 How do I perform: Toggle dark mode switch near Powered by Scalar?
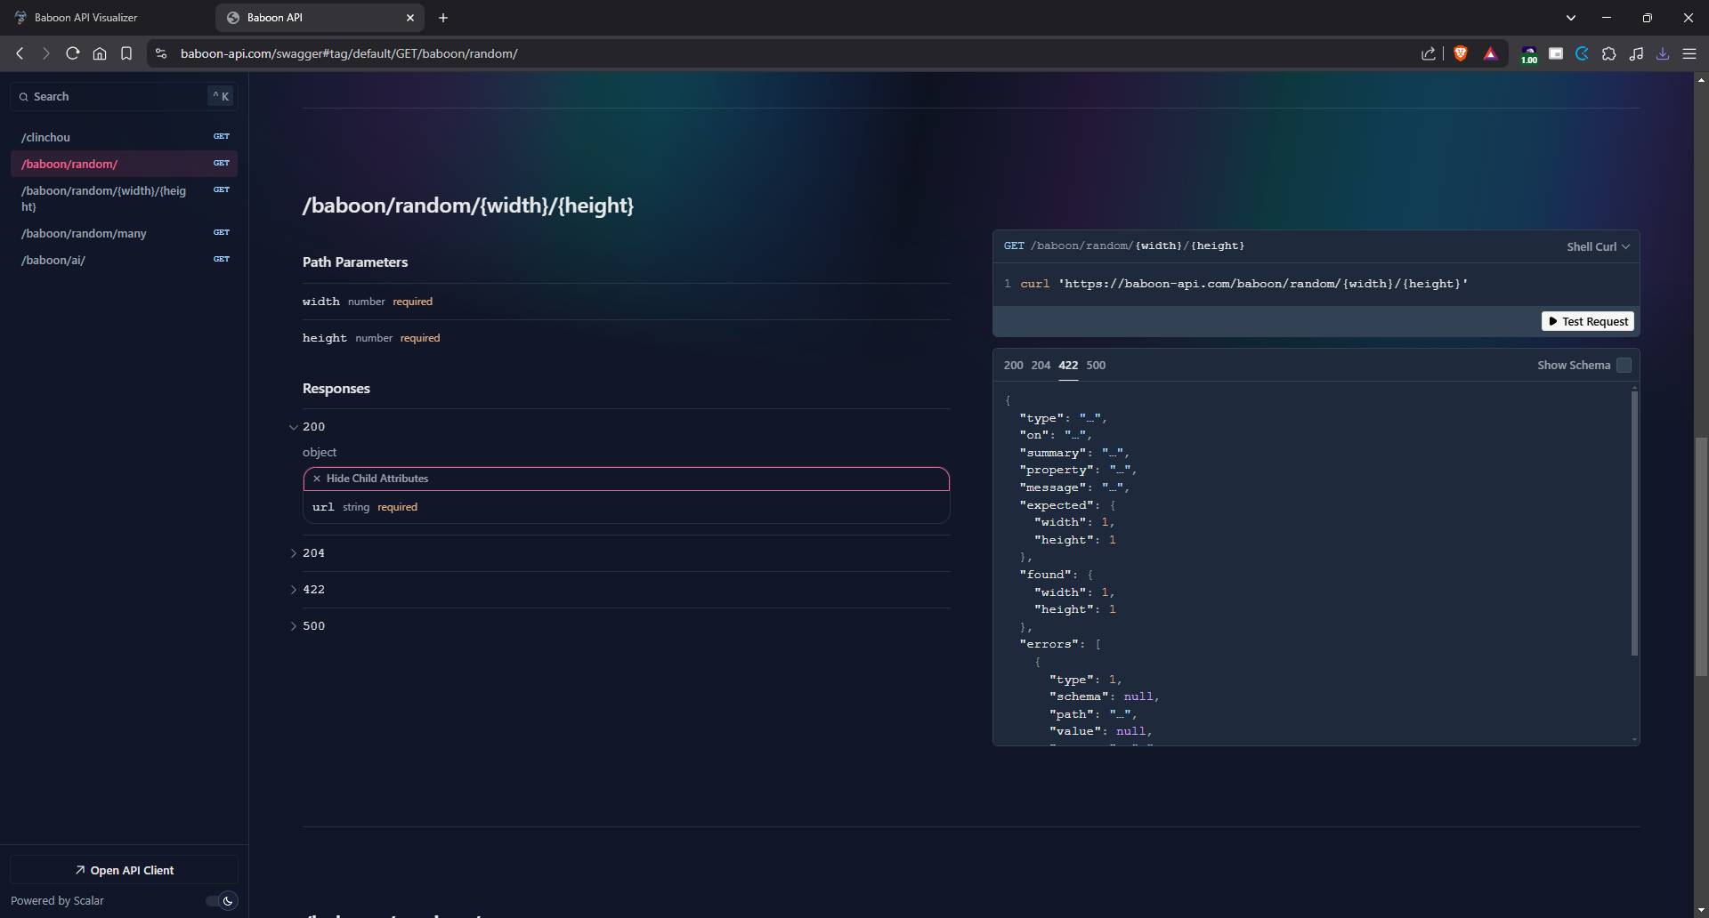point(222,901)
